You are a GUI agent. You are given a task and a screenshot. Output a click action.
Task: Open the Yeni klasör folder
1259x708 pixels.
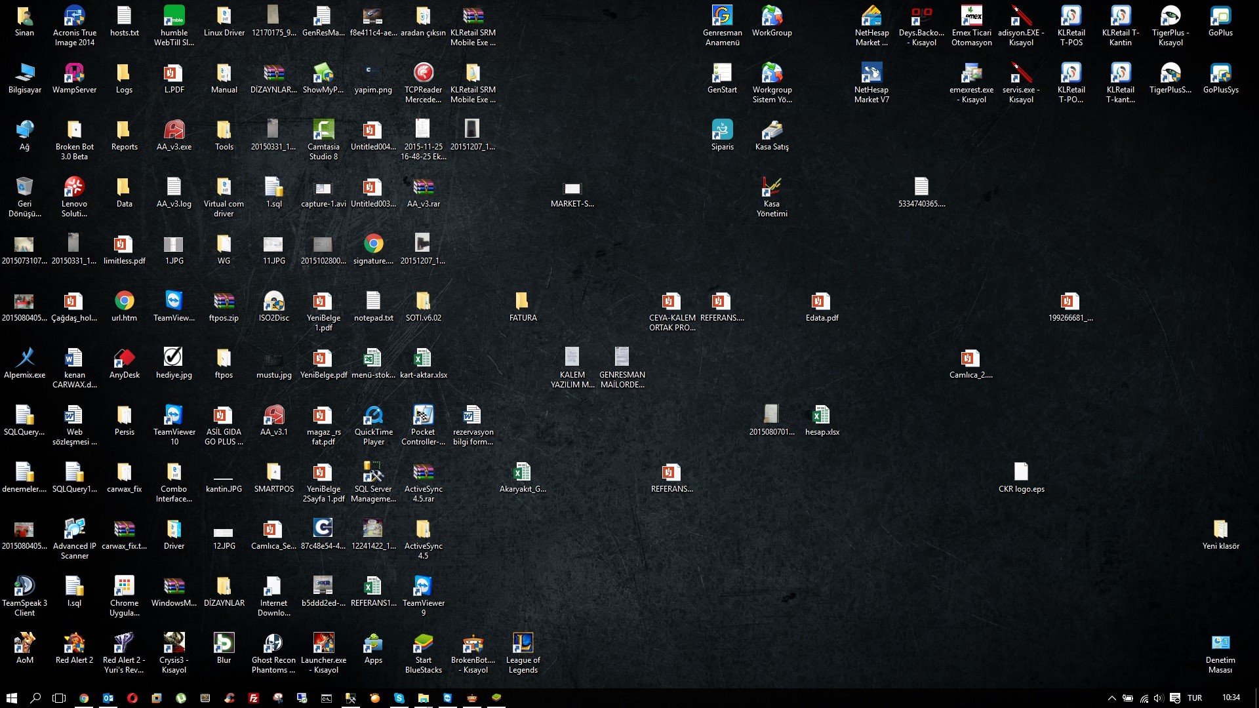click(1220, 534)
